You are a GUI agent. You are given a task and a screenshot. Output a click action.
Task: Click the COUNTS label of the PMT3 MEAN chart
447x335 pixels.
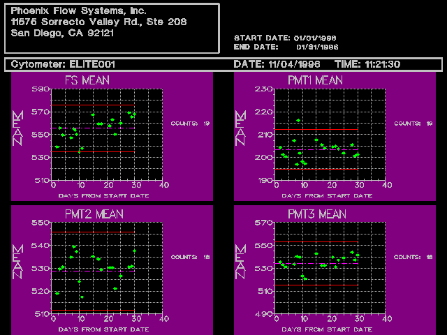[407, 257]
